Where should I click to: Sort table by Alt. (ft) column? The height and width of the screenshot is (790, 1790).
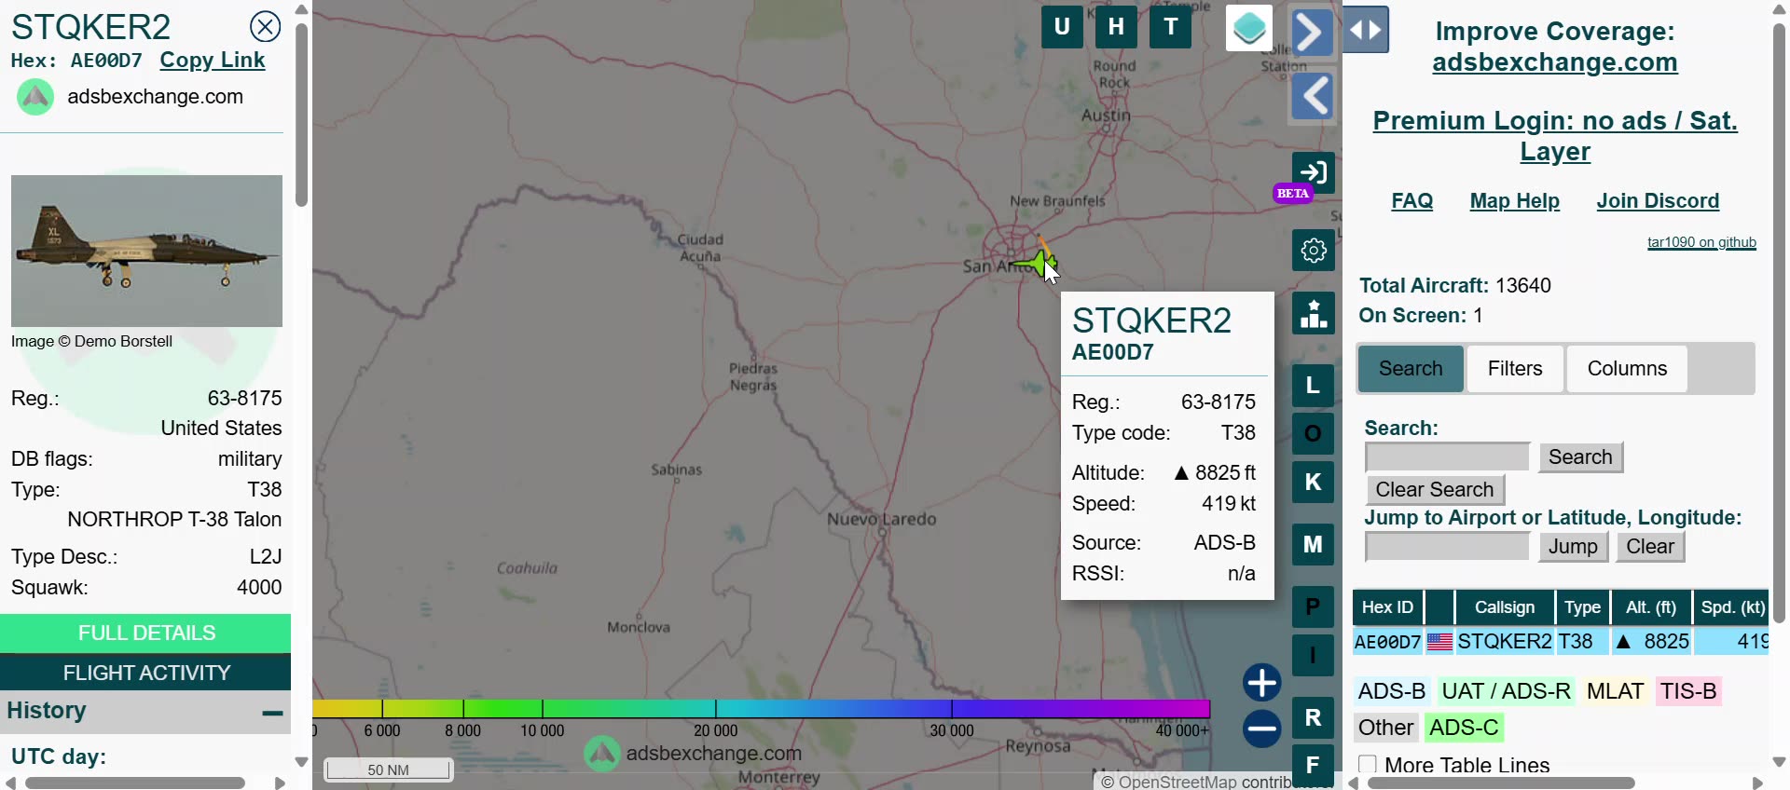(1651, 607)
